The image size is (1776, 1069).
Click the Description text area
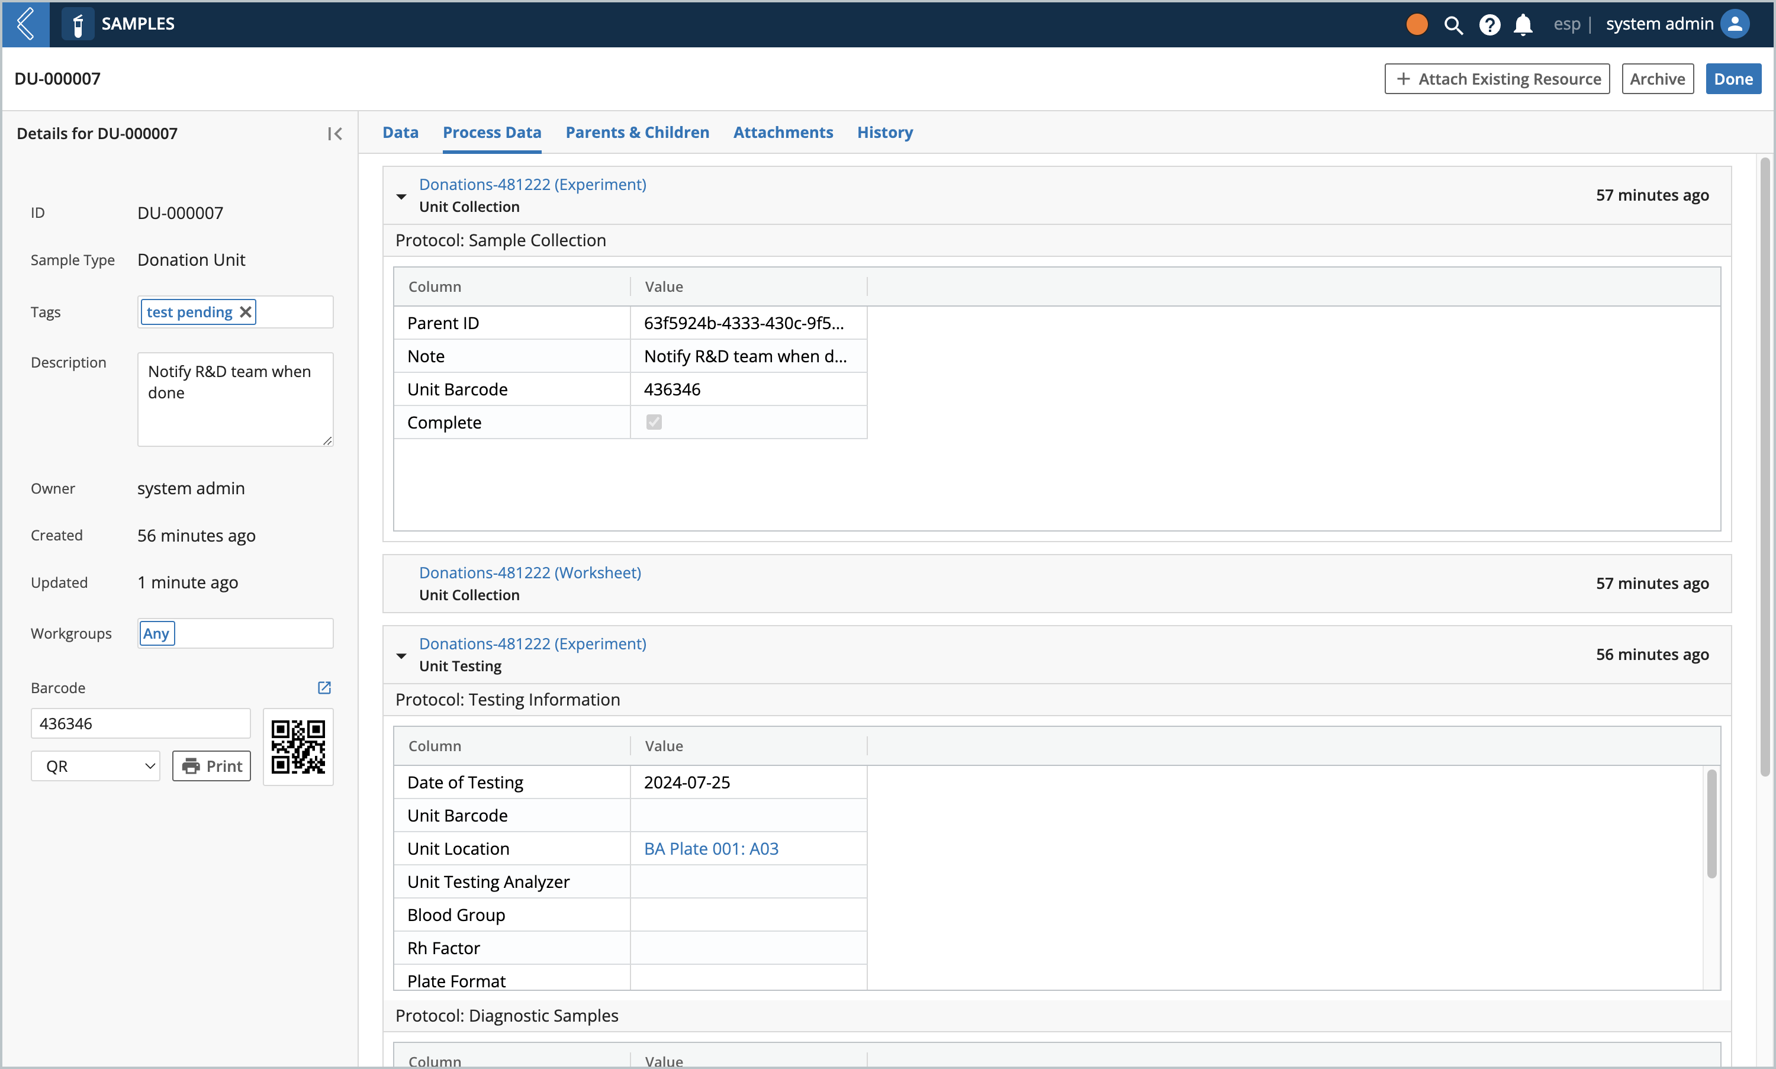[x=235, y=399]
